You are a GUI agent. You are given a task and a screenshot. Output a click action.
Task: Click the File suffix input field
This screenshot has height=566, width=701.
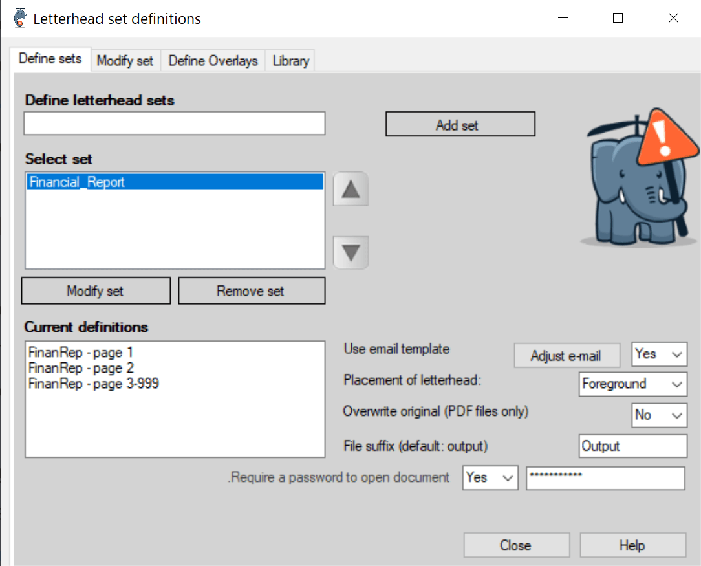pyautogui.click(x=632, y=446)
